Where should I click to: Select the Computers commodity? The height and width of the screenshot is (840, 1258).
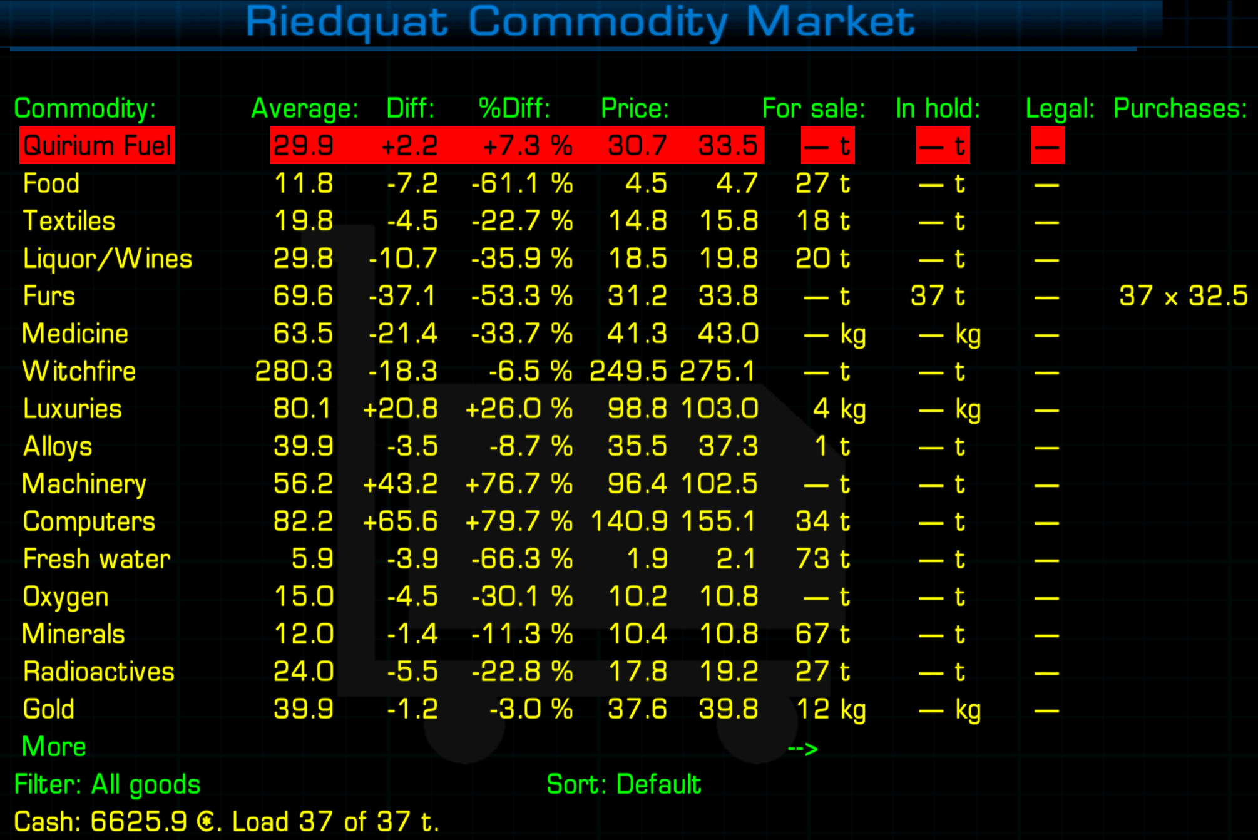pyautogui.click(x=89, y=521)
